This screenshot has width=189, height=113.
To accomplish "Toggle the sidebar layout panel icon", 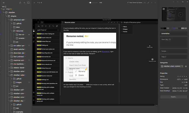I will point(28,3).
